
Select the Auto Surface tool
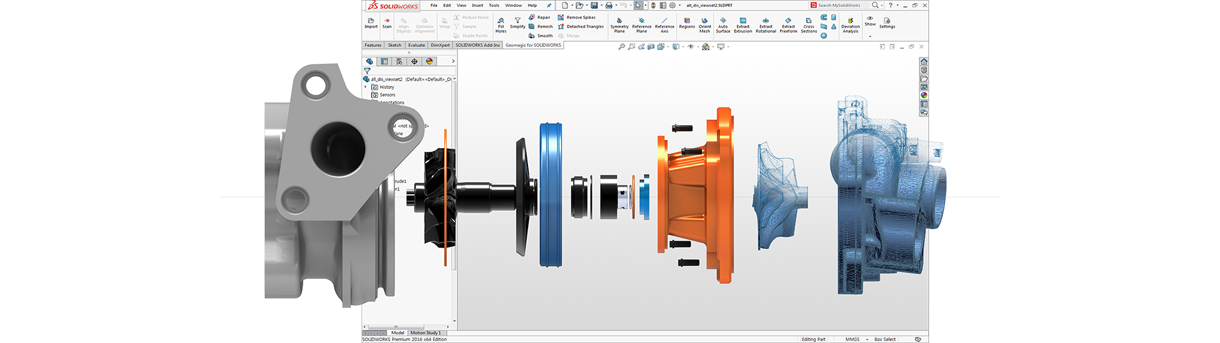click(722, 25)
